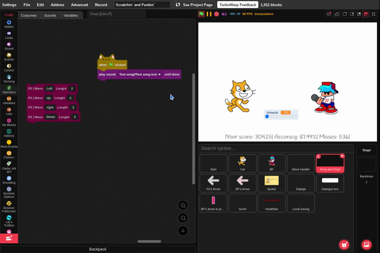Viewport: 380px width, 253px height.
Task: Open the Backpack panel
Action: pyautogui.click(x=98, y=249)
